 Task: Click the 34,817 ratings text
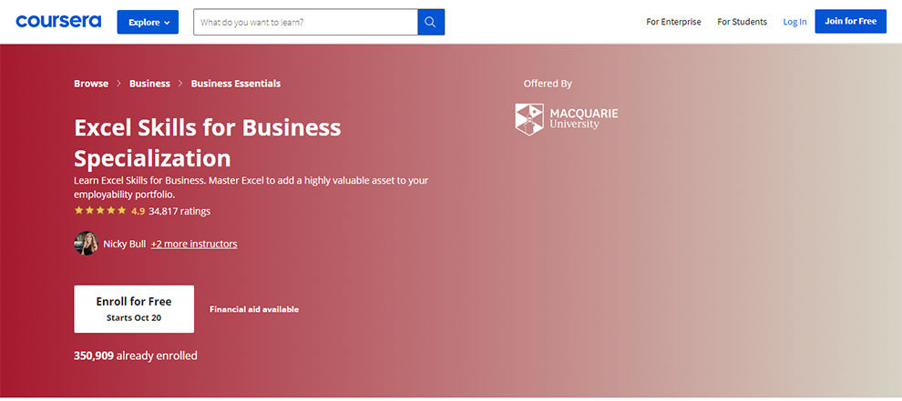tap(179, 211)
